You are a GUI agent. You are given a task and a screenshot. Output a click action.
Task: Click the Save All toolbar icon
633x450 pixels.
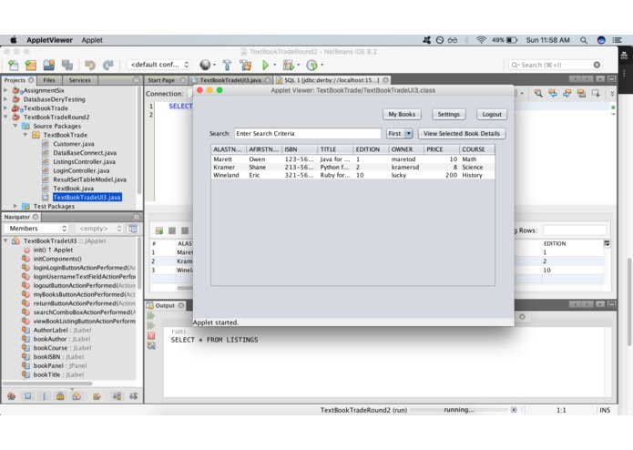(67, 65)
